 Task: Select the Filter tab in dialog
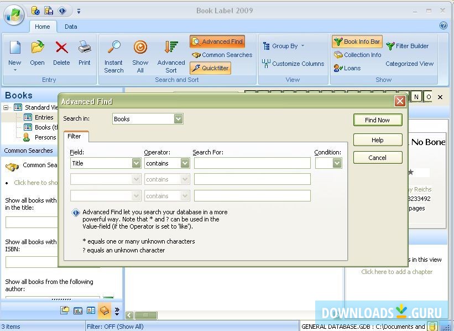[x=75, y=136]
